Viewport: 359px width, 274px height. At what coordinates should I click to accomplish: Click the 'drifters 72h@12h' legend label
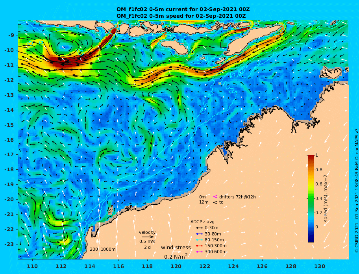237,197
